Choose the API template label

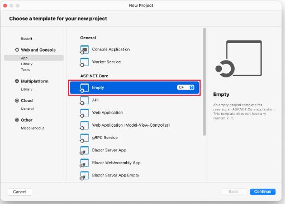tap(95, 100)
